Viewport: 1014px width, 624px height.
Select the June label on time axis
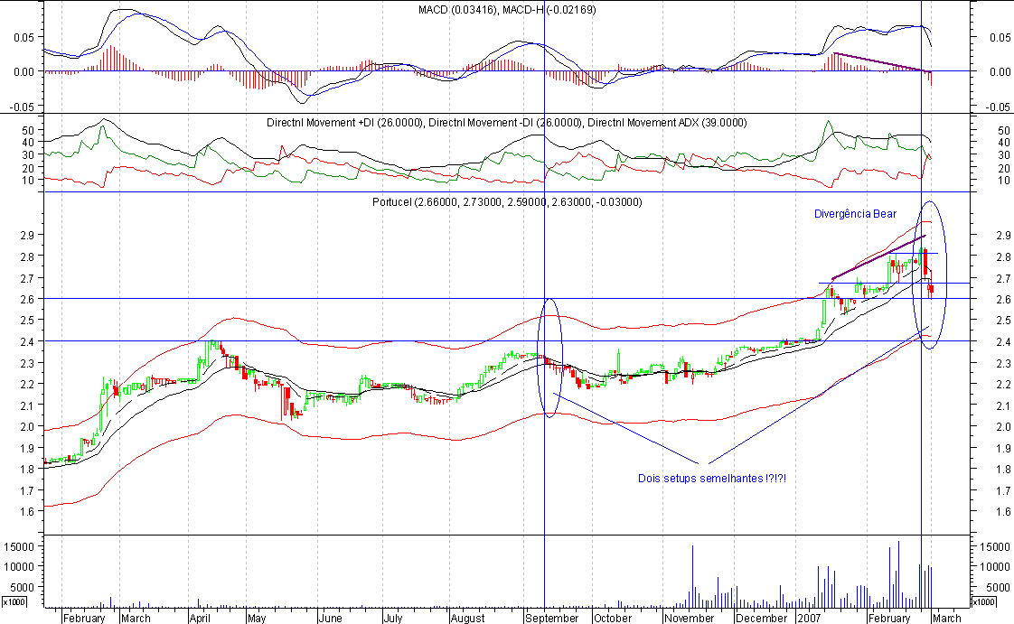[331, 619]
